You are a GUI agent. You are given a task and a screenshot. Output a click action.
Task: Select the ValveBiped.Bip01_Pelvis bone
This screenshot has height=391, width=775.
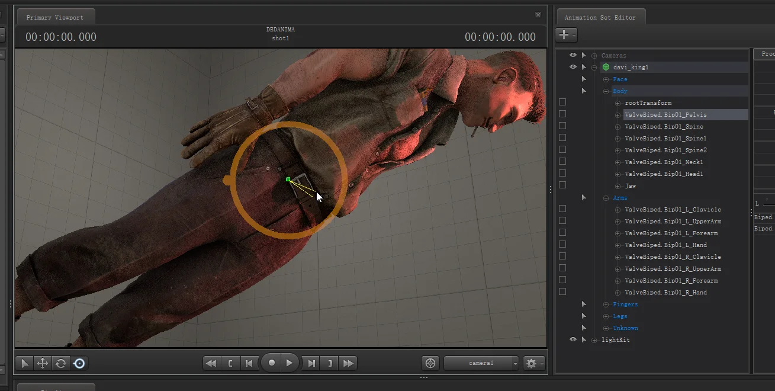tap(665, 115)
